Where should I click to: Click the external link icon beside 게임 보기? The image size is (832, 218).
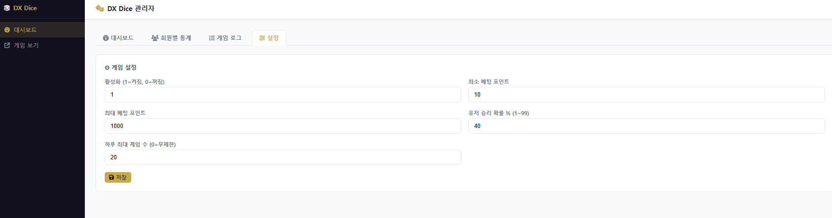click(x=7, y=45)
